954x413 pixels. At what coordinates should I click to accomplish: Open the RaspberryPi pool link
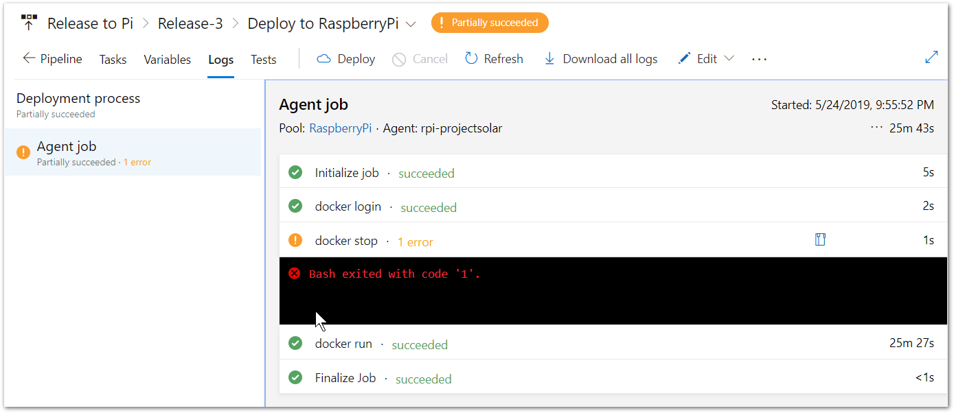pos(340,128)
